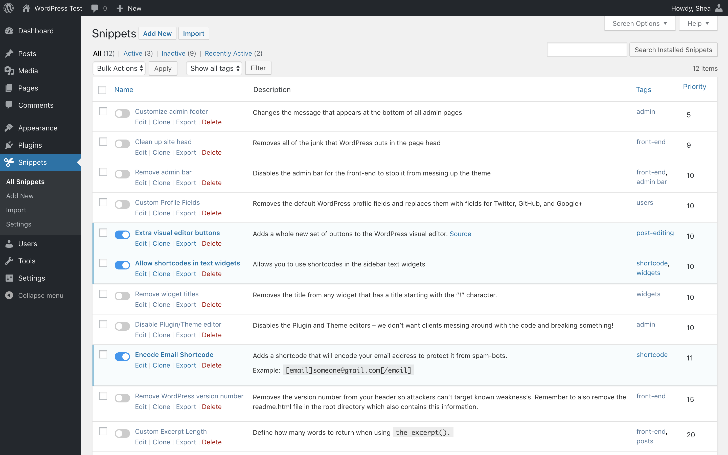Click the front-end tag link on Clean up site head
Screen dimensions: 728x455
650,142
